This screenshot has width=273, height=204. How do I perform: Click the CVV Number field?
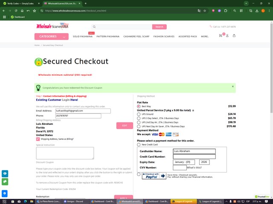180,167
